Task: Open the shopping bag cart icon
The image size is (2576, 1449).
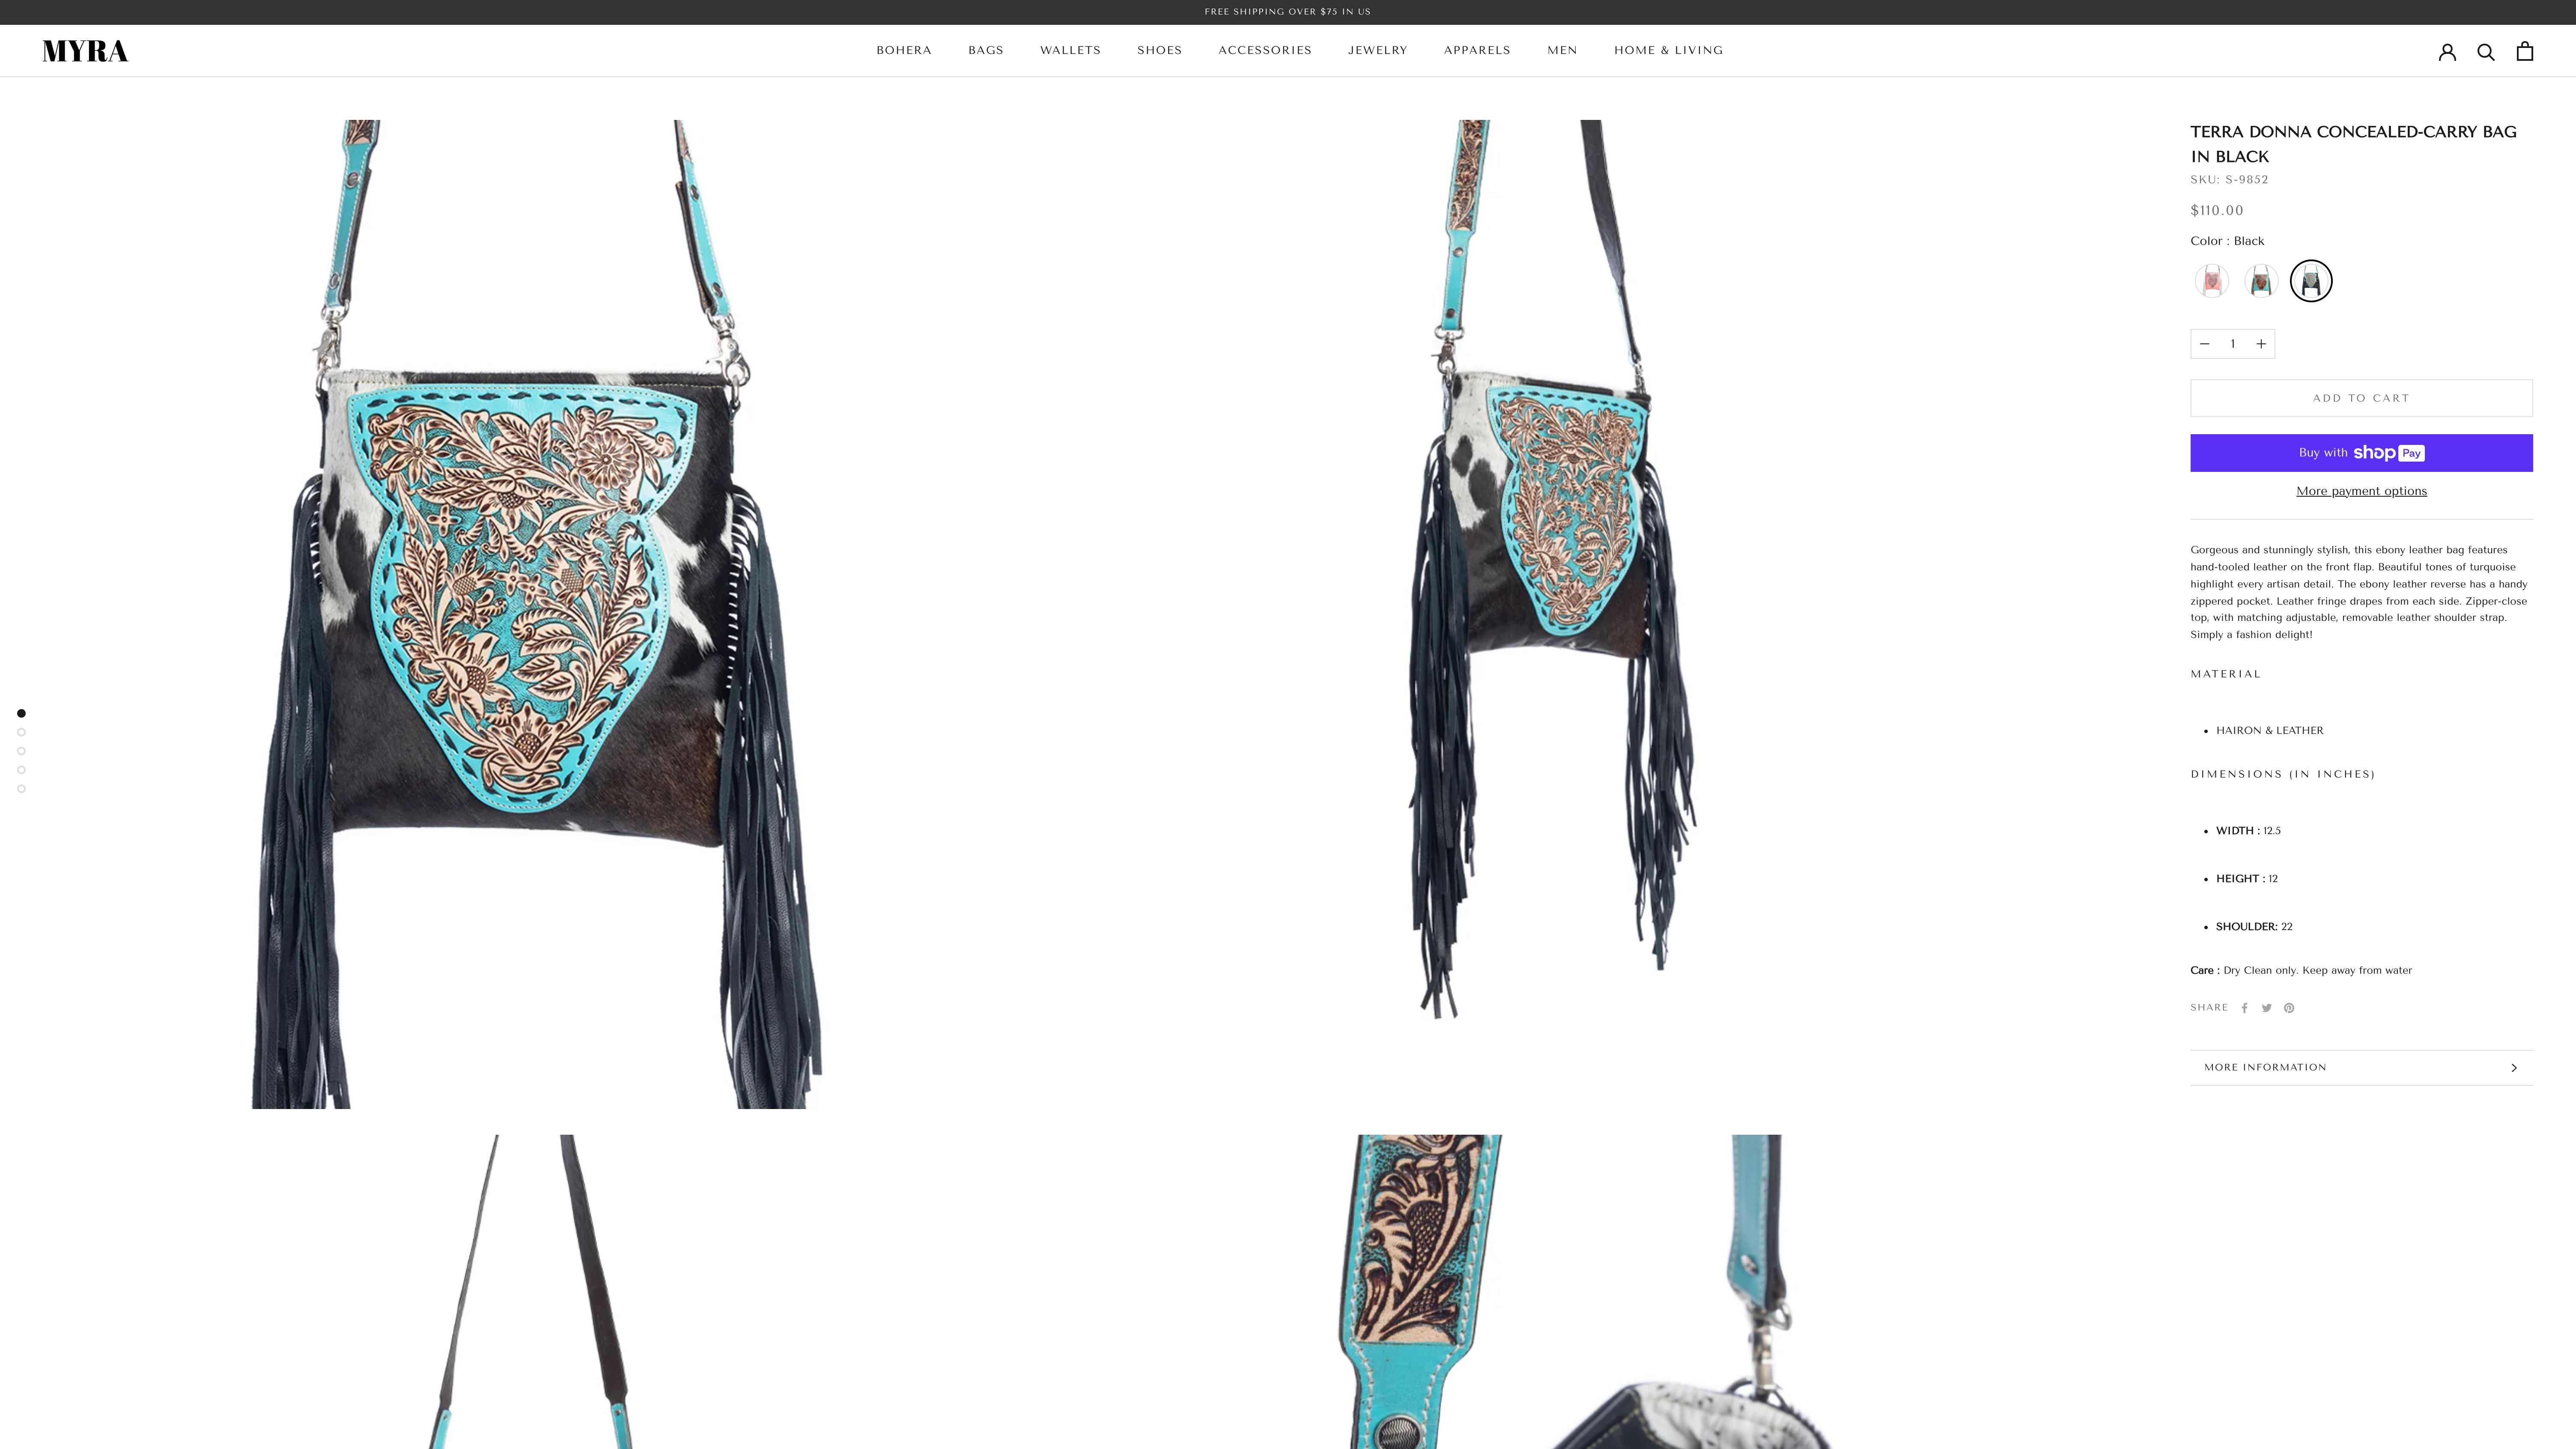Action: 2525,51
